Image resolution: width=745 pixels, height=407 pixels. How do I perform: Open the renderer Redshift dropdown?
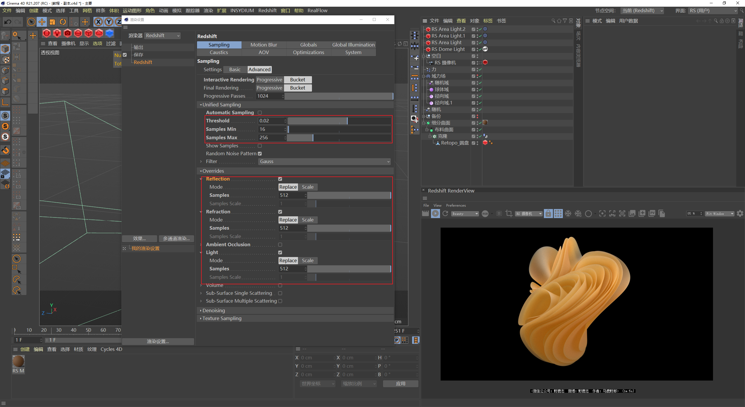(x=162, y=35)
